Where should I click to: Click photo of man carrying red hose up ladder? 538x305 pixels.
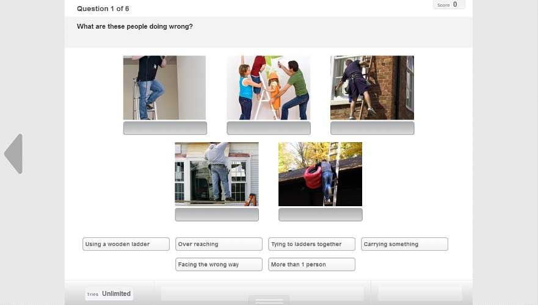click(320, 174)
